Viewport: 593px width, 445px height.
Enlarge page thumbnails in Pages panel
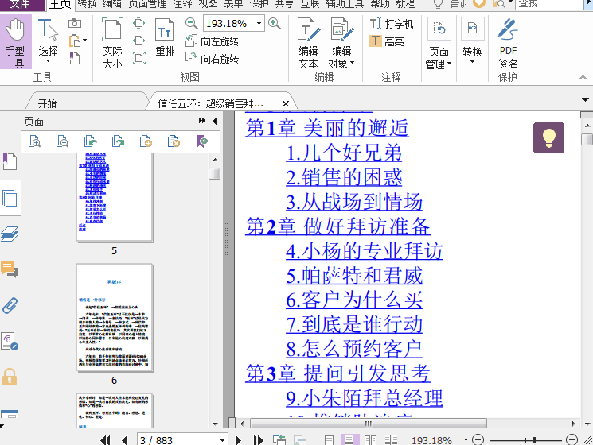(x=34, y=141)
